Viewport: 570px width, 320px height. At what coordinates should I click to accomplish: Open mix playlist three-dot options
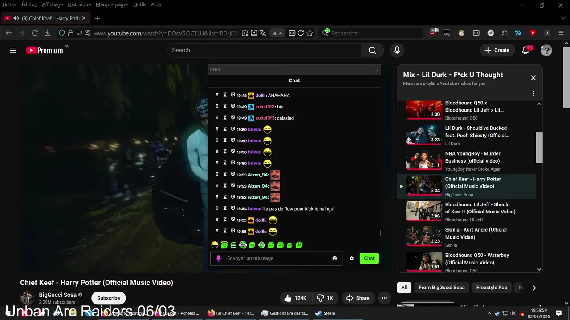pos(533,94)
